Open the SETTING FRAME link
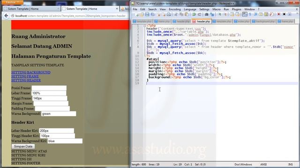The width and height of the screenshot is (300, 168). pyautogui.click(x=25, y=77)
